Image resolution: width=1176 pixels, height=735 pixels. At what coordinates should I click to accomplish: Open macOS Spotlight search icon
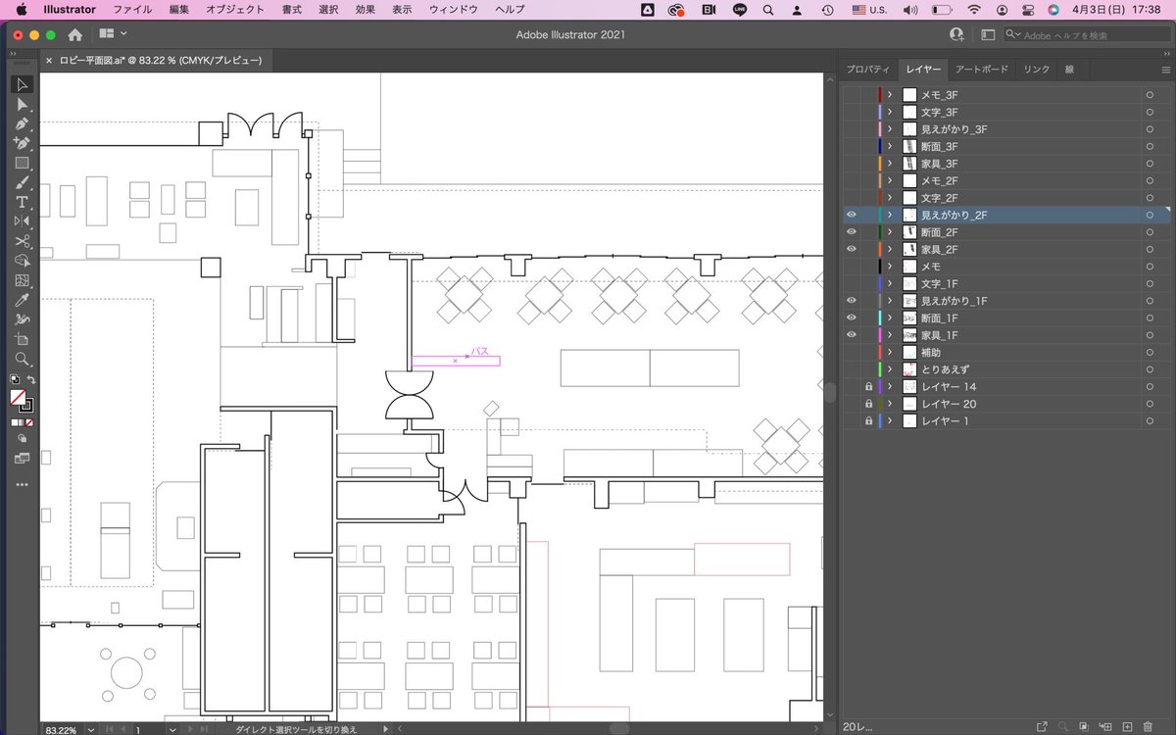[x=767, y=10]
